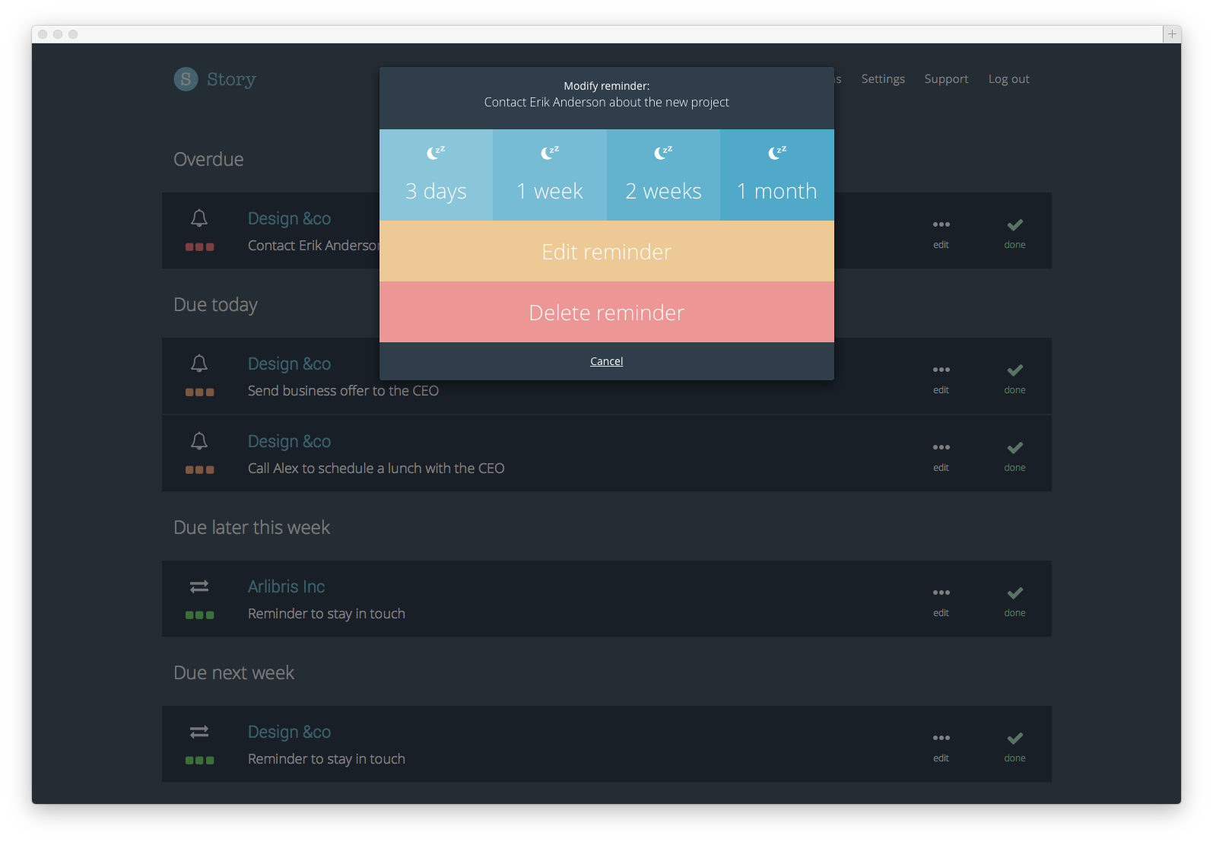Screen dimensions: 1213x842
Task: Click orange priority squares on Send business offer
Action: 199,392
